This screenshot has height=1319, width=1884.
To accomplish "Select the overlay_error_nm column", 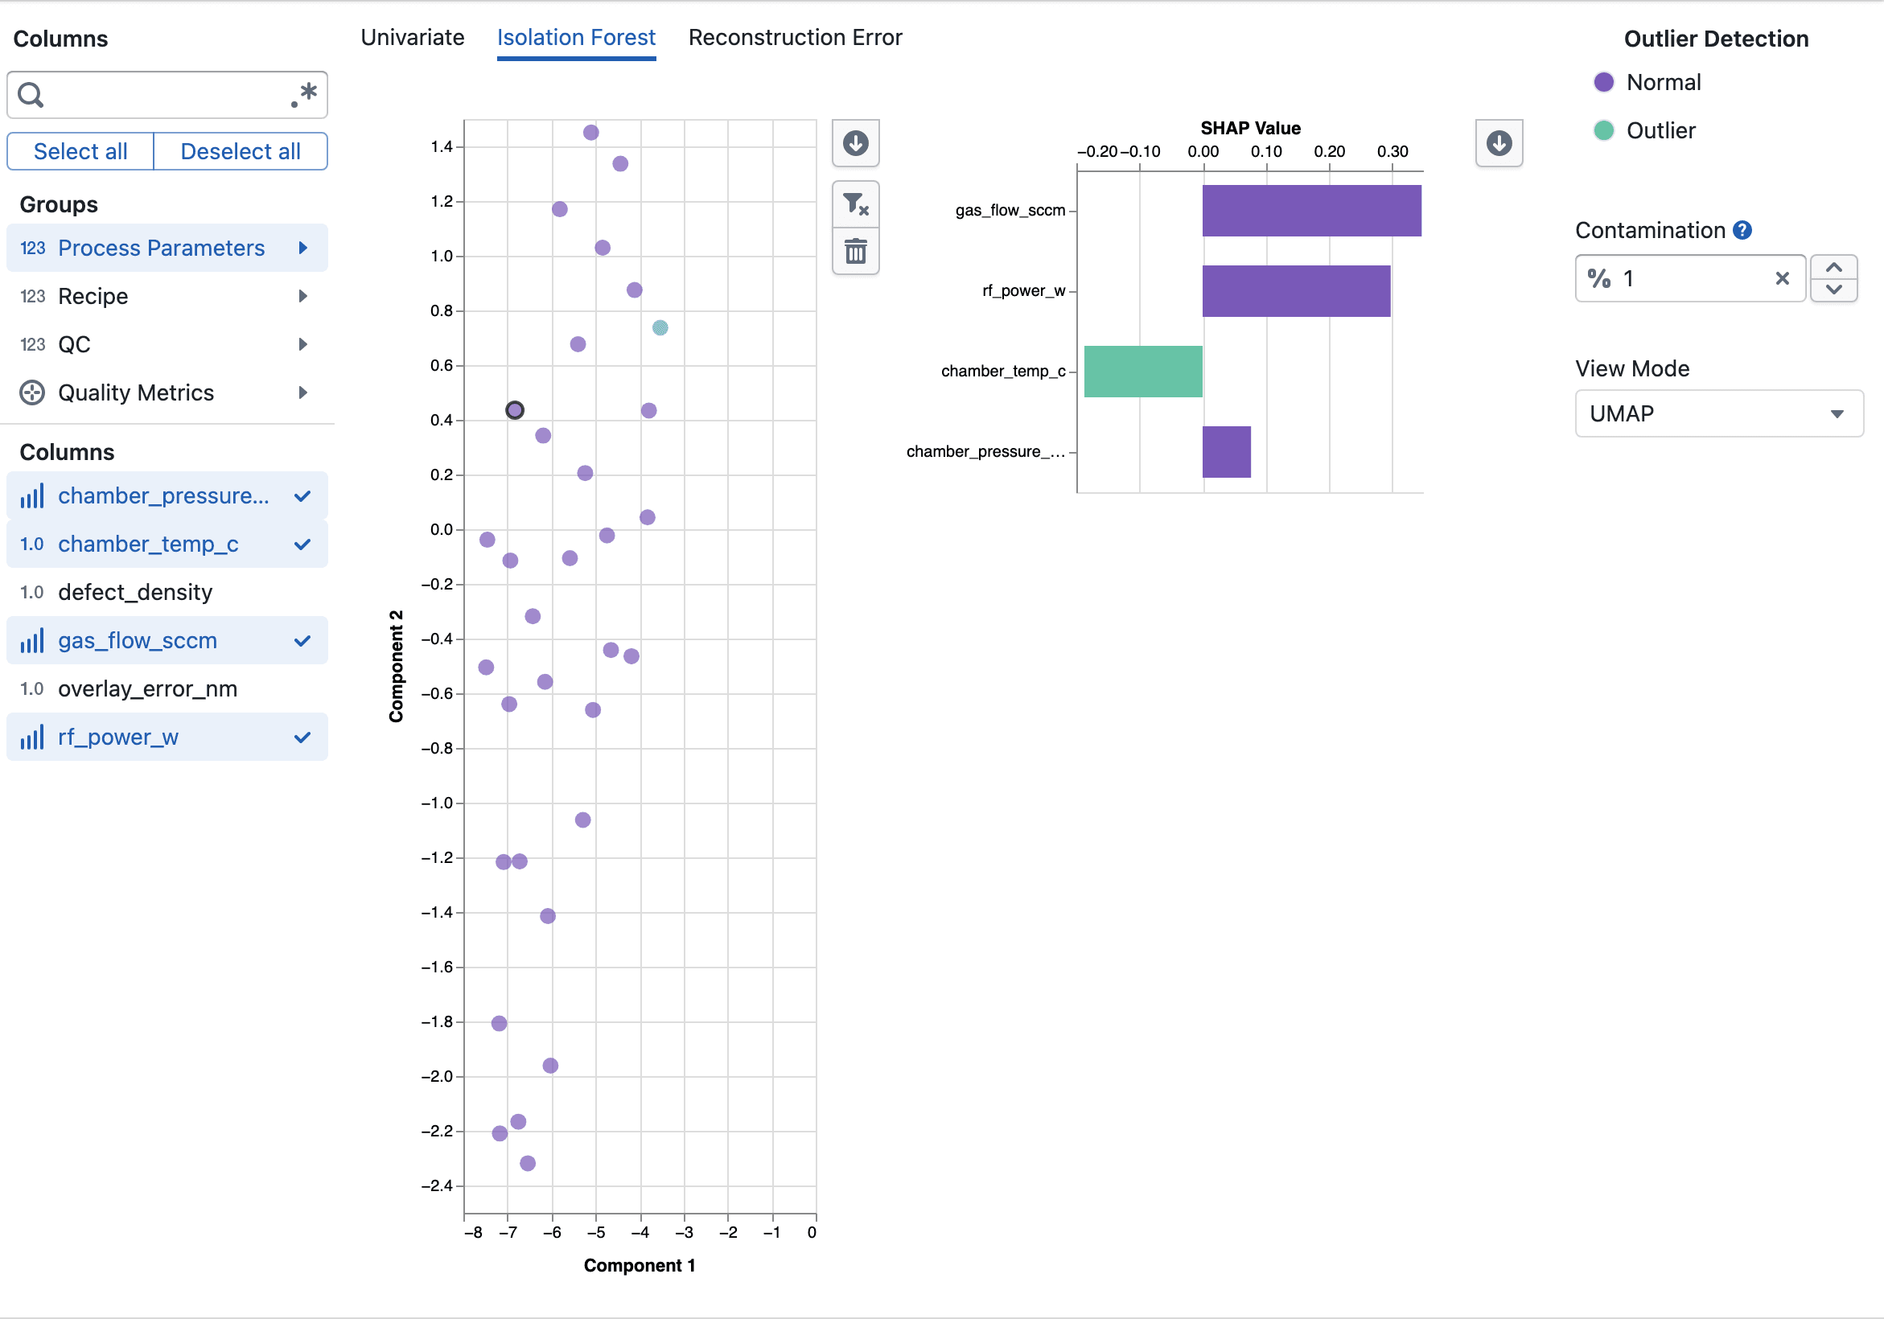I will click(x=167, y=689).
